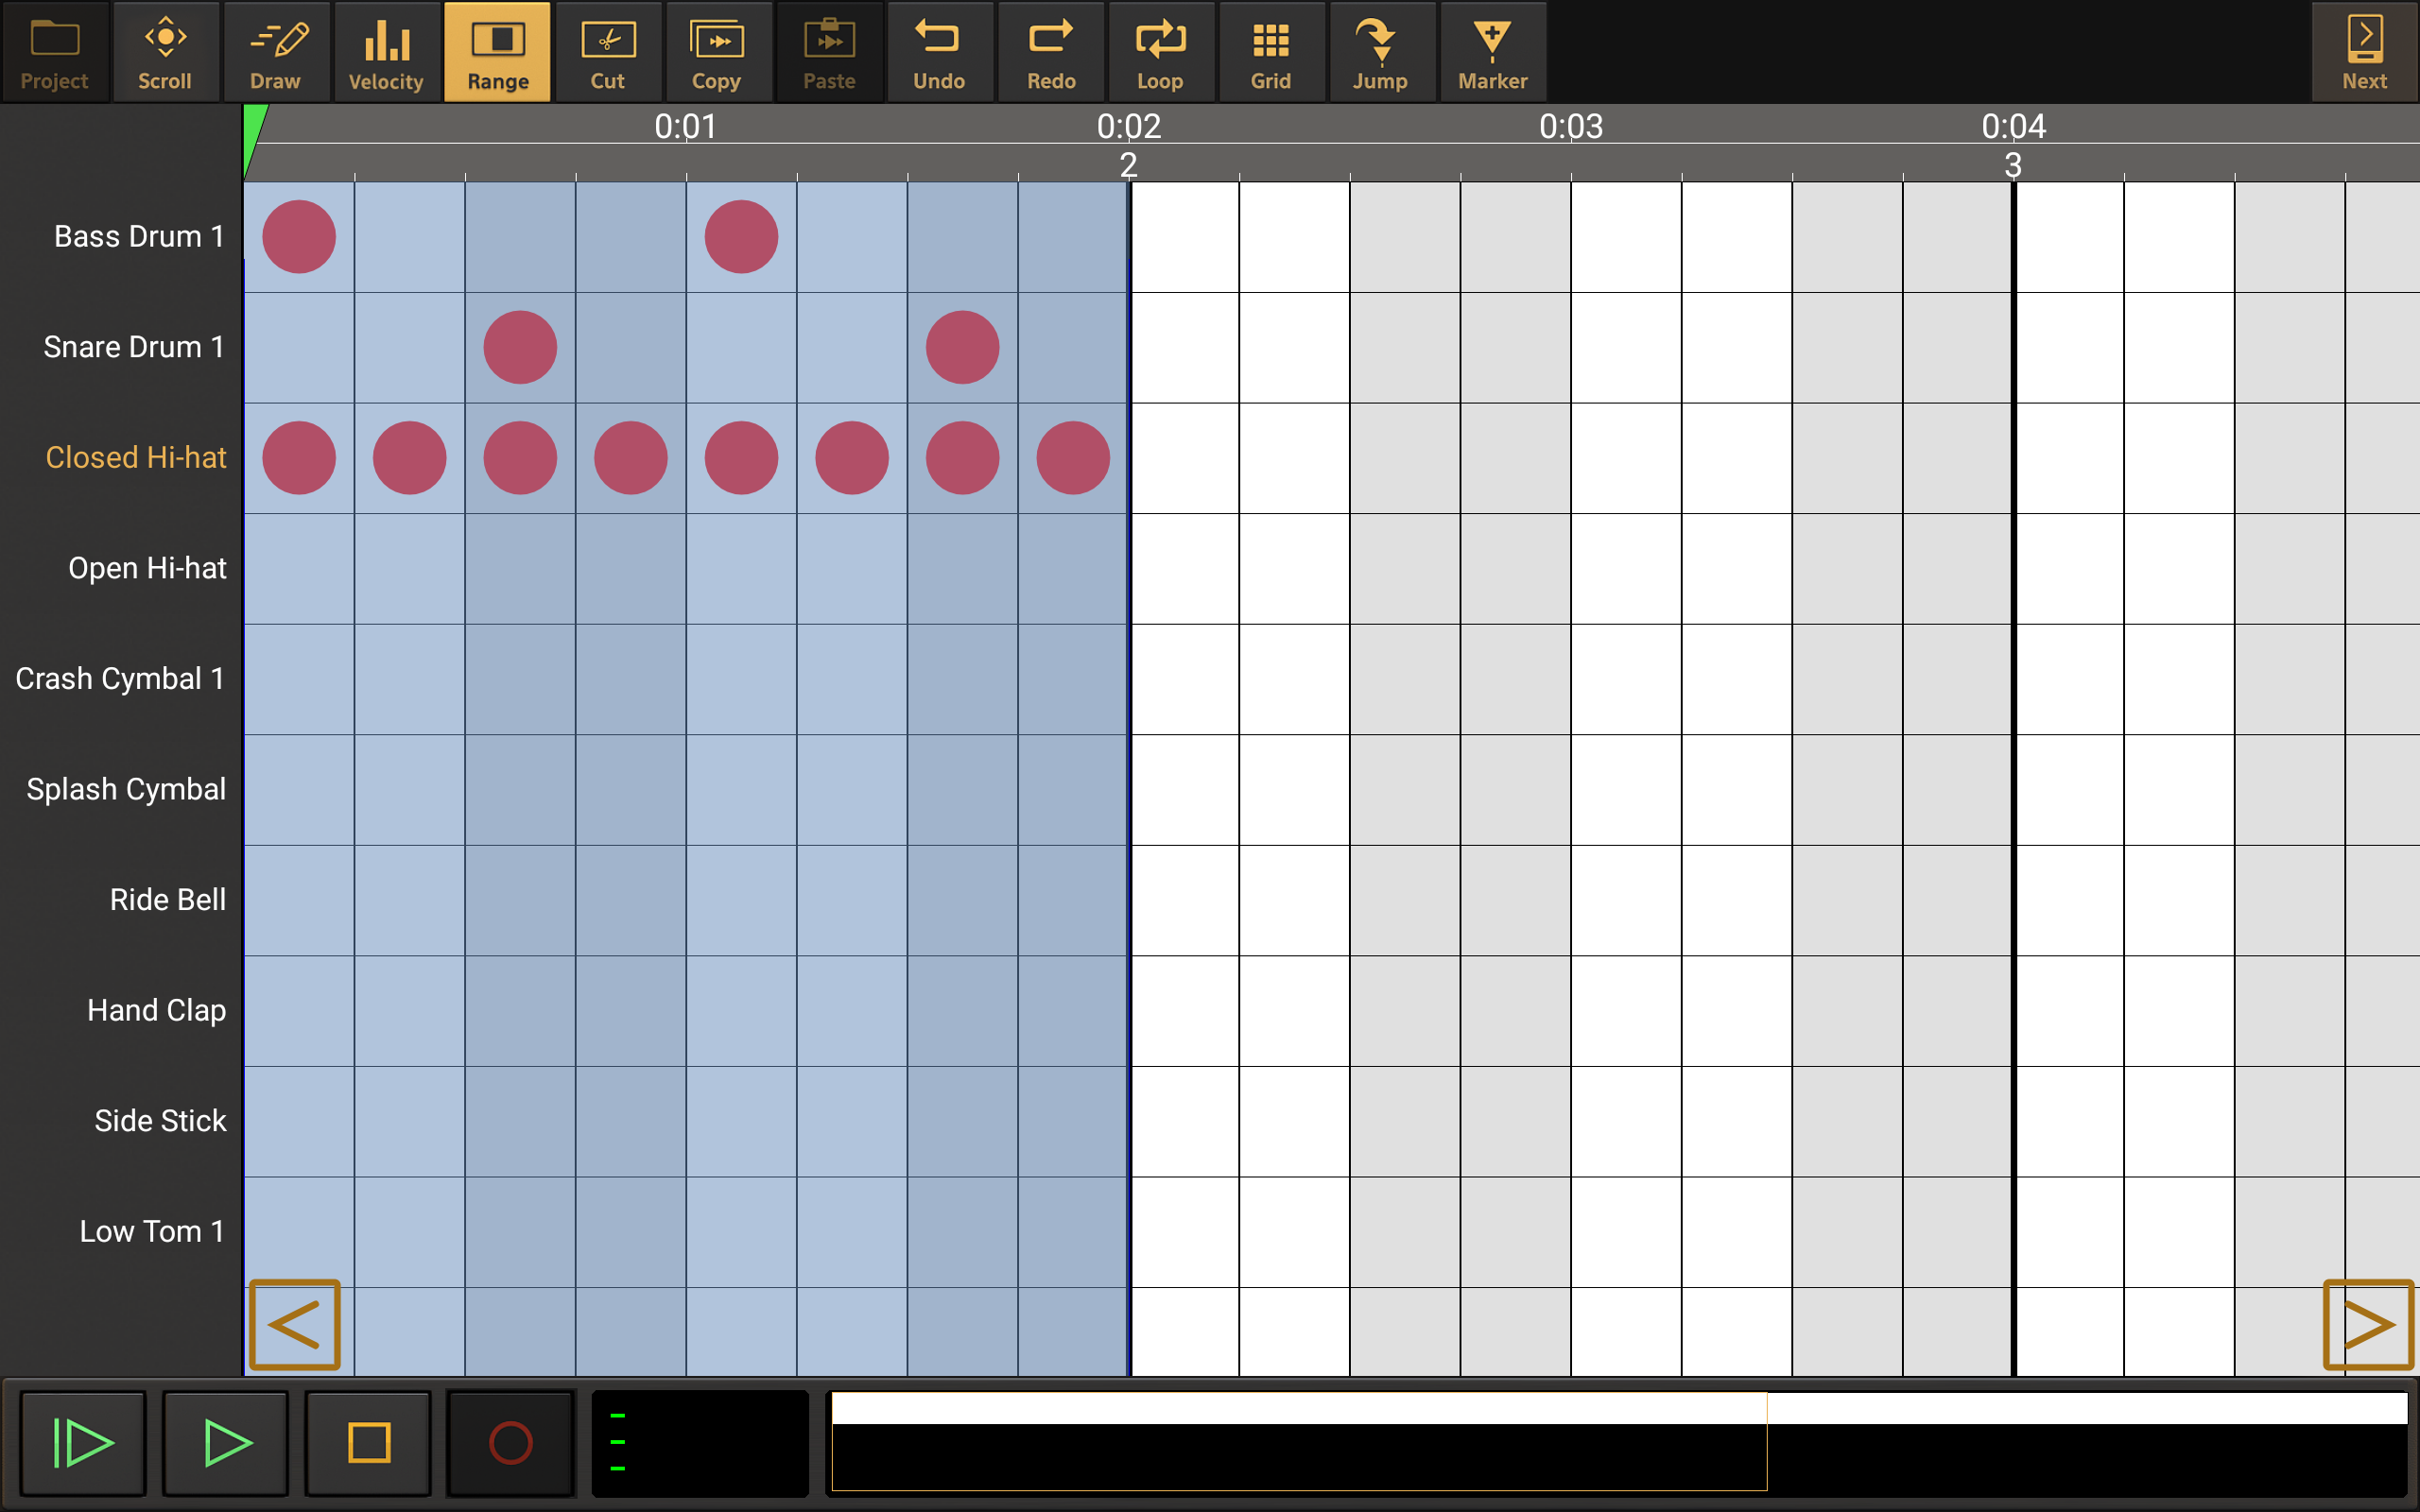
Task: Undo the last edit
Action: click(938, 51)
